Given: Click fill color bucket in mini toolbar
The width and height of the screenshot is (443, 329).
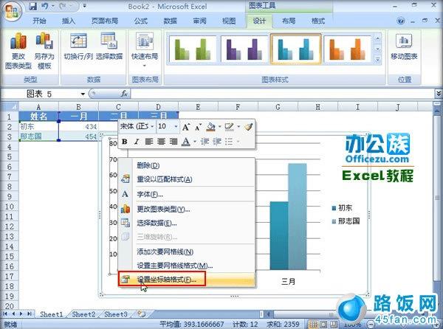Looking at the screenshot, I should [x=210, y=127].
